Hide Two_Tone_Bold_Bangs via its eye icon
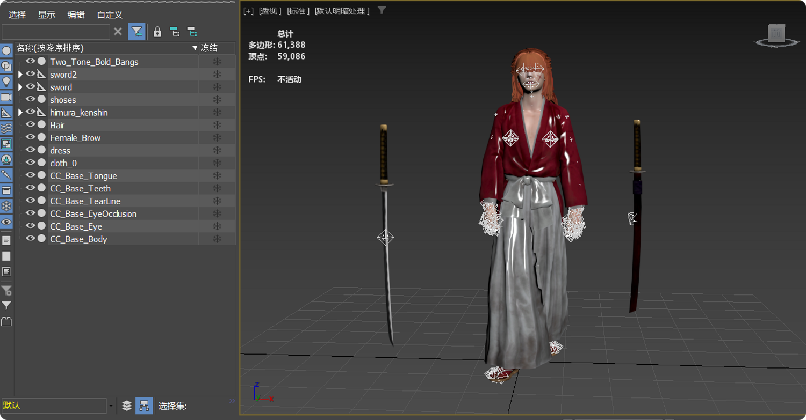806x420 pixels. tap(31, 61)
